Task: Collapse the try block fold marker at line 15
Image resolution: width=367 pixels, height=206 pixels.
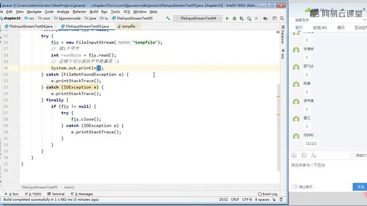Action: (19, 36)
